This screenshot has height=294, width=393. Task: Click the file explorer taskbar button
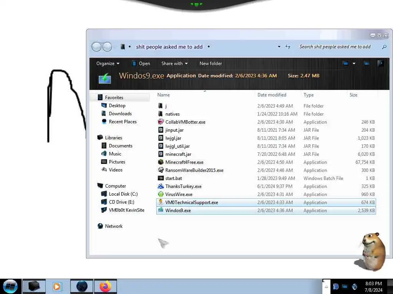point(34,286)
